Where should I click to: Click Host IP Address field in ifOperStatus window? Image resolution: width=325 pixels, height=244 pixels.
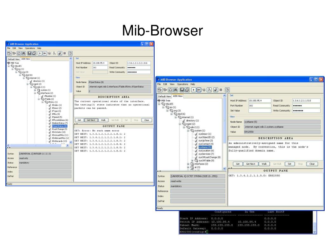click(x=100, y=63)
